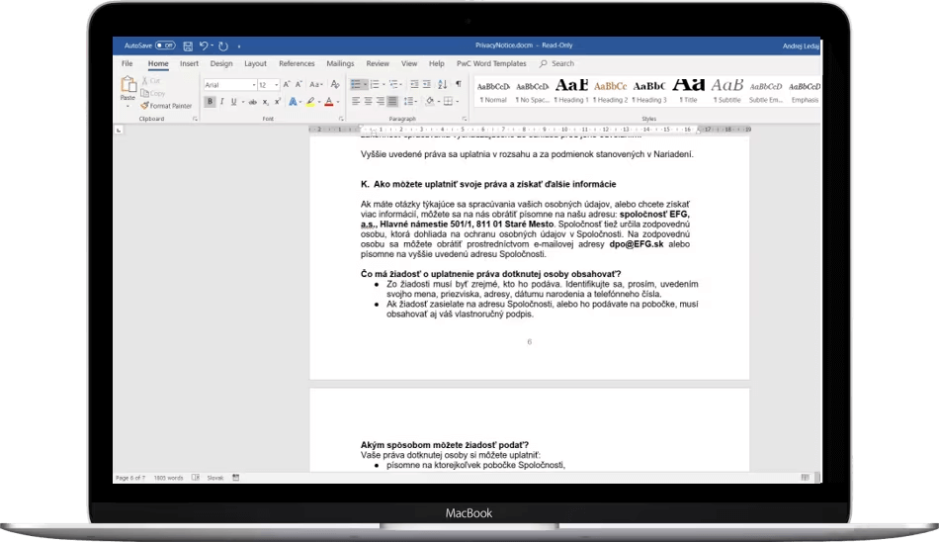Open the font size dropdown
939x542 pixels.
pos(268,85)
